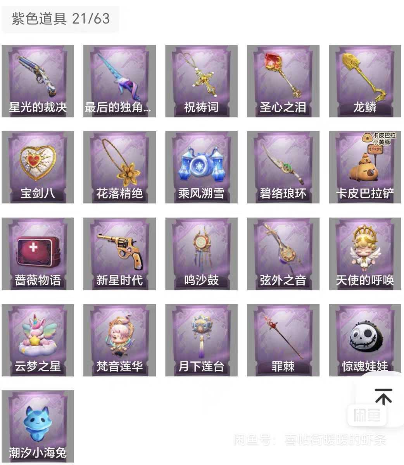Choose the 鸣沙鼓 drum item
This screenshot has width=404, height=465.
point(201,254)
